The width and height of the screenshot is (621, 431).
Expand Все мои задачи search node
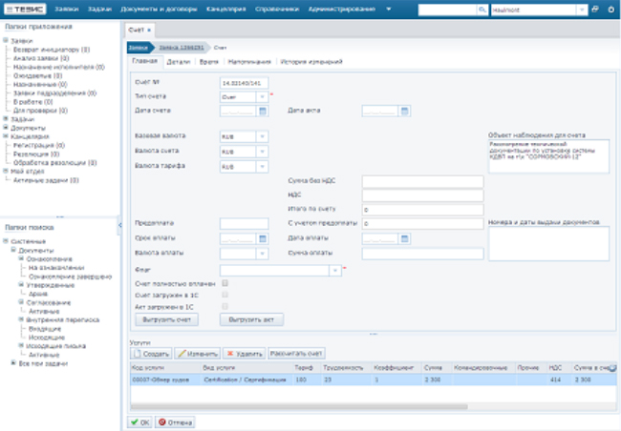pos(13,362)
